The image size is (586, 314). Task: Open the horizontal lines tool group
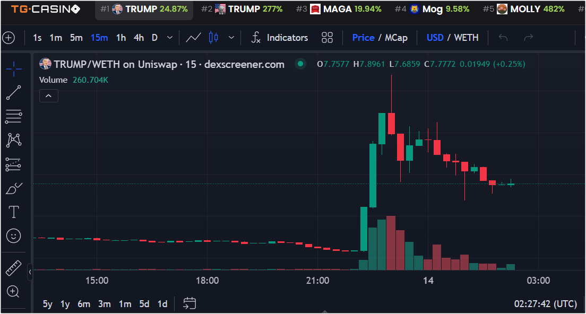14,117
